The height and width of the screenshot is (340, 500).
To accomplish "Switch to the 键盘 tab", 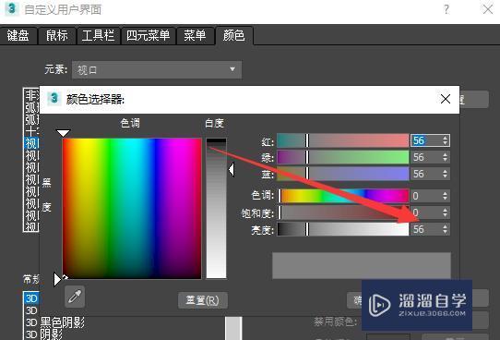I will tap(18, 35).
